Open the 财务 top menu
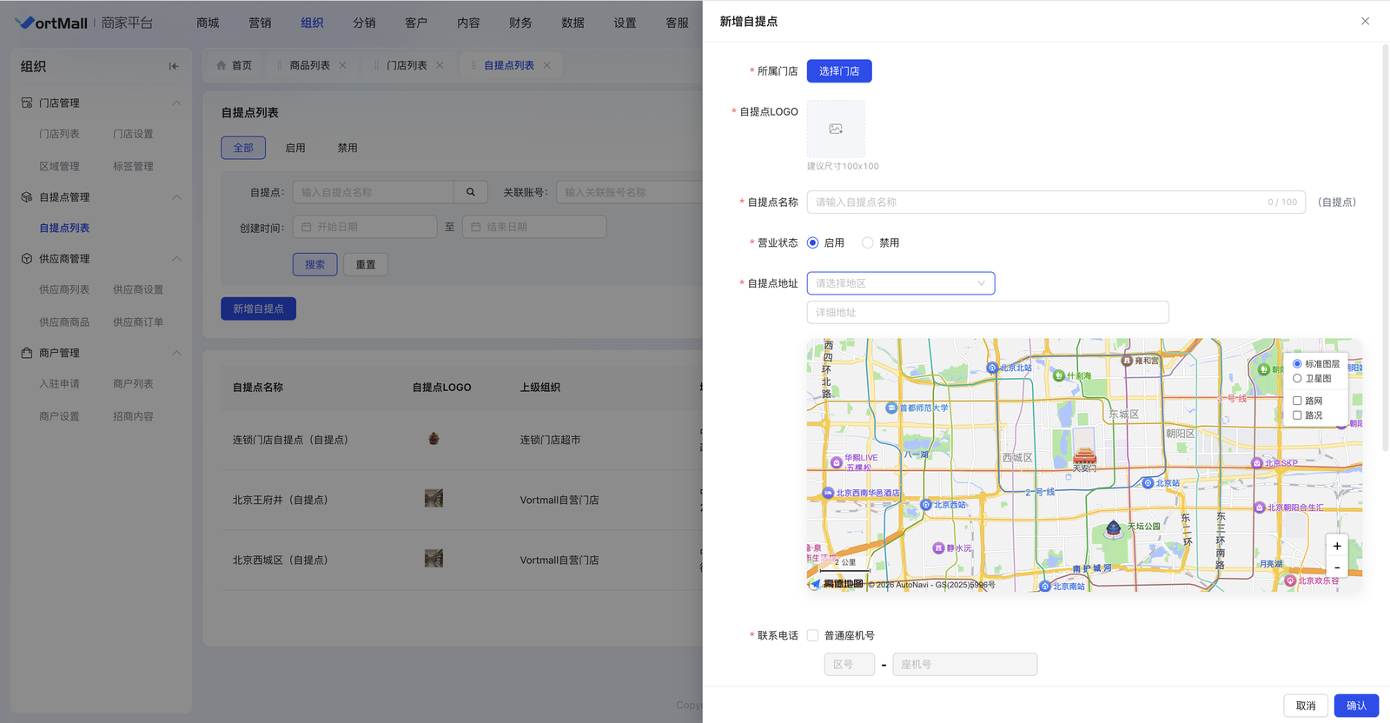 pos(520,23)
